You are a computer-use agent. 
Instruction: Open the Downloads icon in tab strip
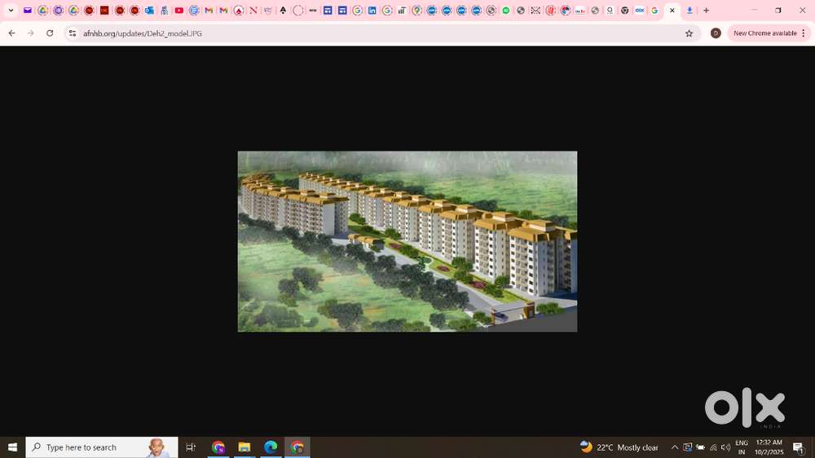[x=689, y=11]
